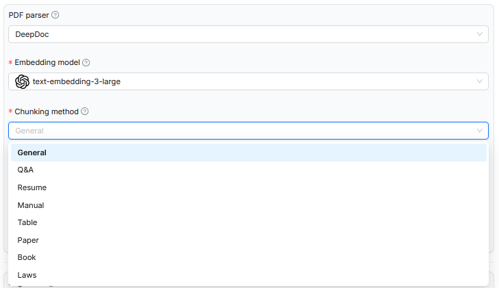Screen dimensions: 499x288
Task: Expand the PDF parser dropdown arrow
Action: (x=479, y=34)
